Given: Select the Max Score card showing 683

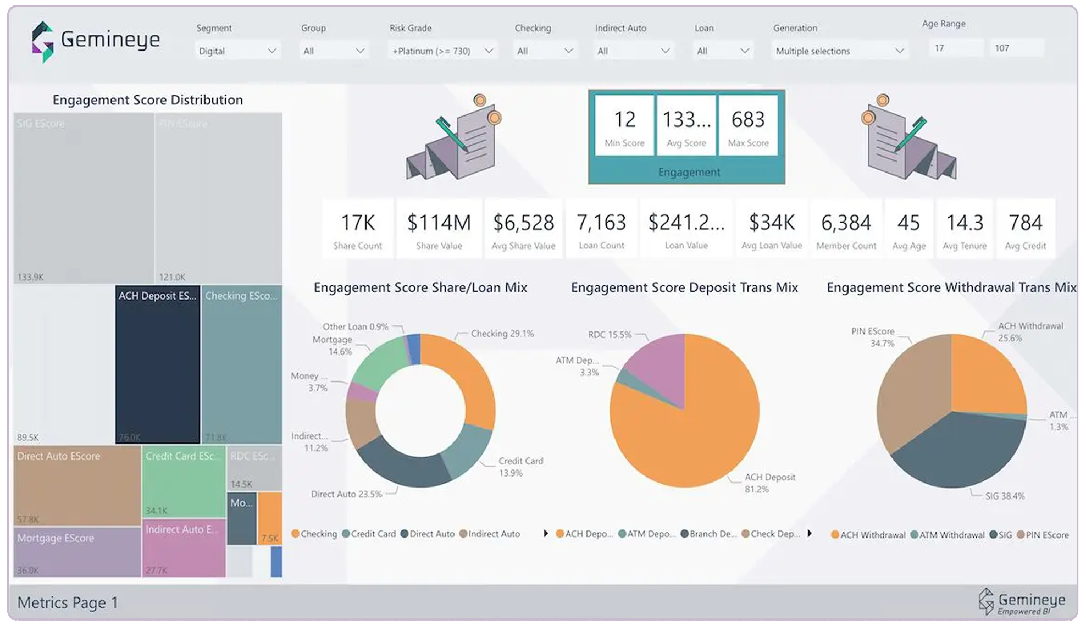Looking at the screenshot, I should pos(748,126).
